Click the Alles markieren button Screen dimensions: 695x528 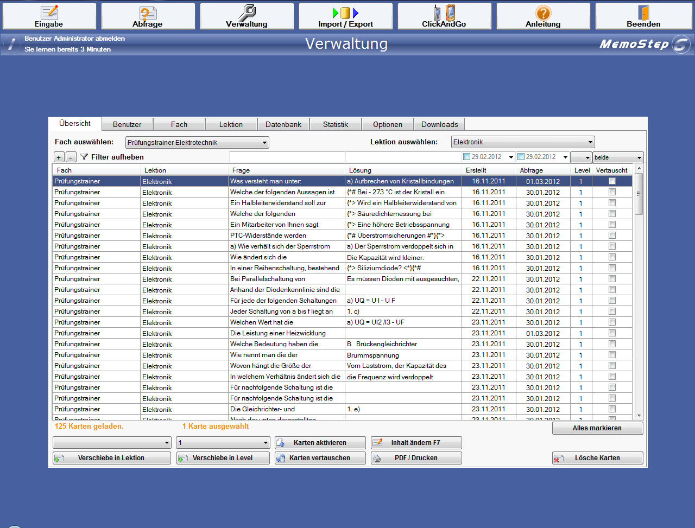[x=597, y=428]
